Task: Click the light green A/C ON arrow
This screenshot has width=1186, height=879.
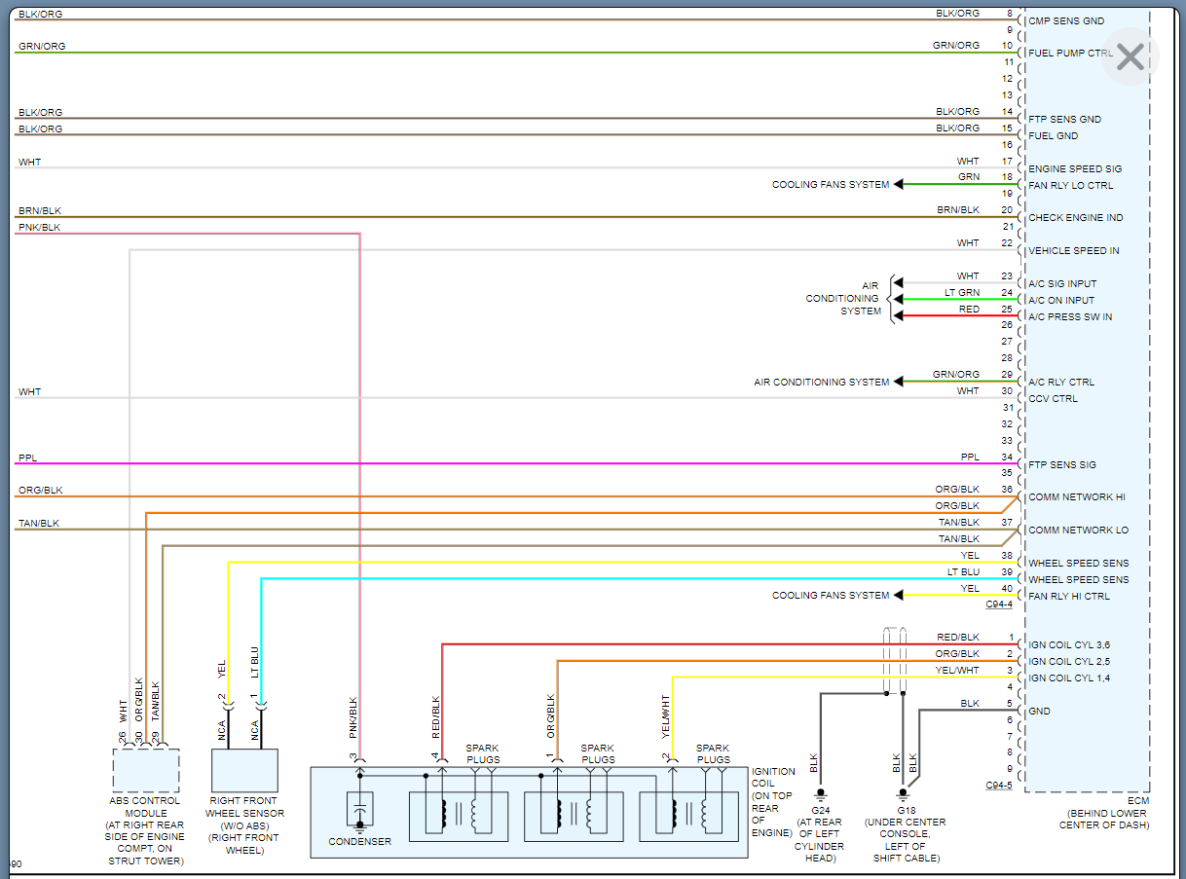Action: [x=899, y=300]
